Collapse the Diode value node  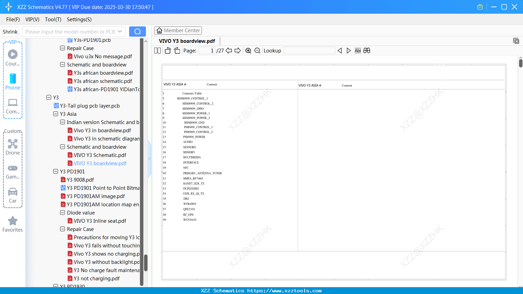click(62, 212)
